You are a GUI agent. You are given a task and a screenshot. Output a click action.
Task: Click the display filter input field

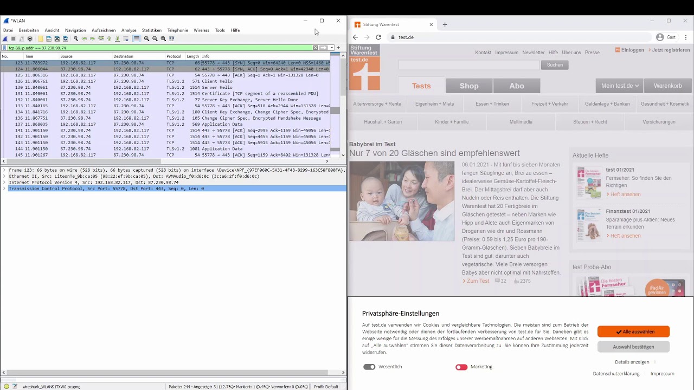(x=160, y=48)
